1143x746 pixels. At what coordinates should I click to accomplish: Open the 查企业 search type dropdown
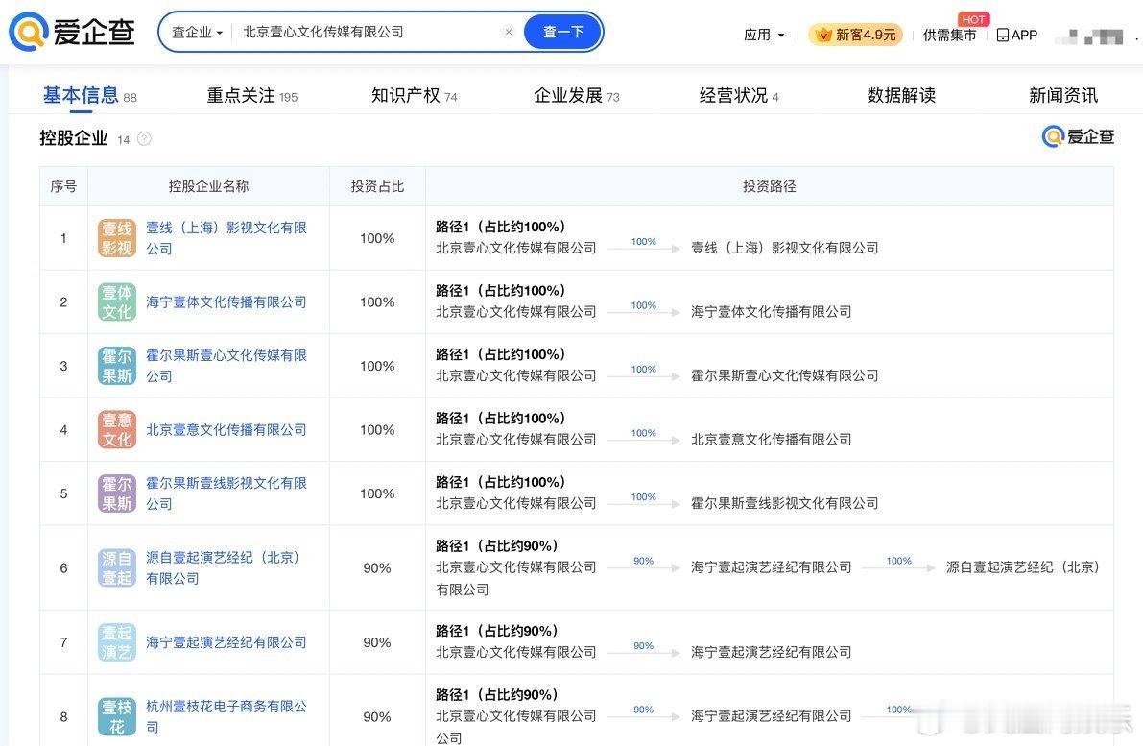(197, 32)
